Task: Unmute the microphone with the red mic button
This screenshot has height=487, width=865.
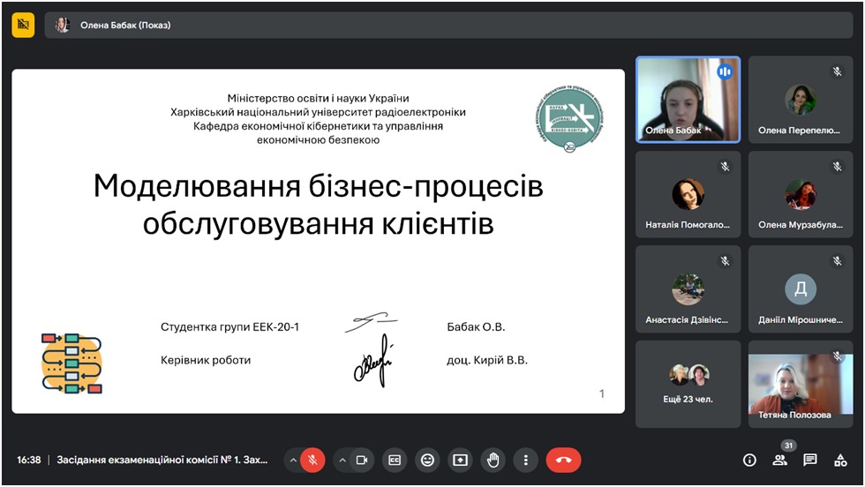Action: point(312,460)
